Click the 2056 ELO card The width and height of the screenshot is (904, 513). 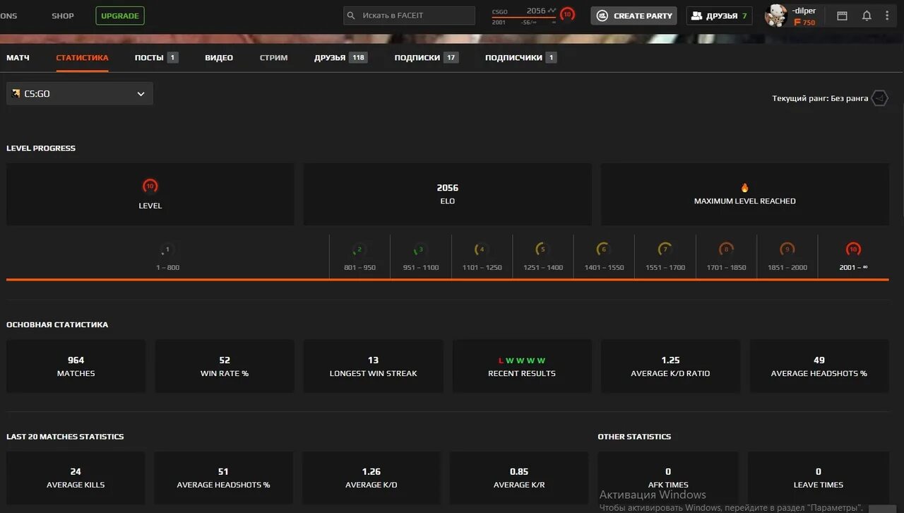(x=447, y=194)
